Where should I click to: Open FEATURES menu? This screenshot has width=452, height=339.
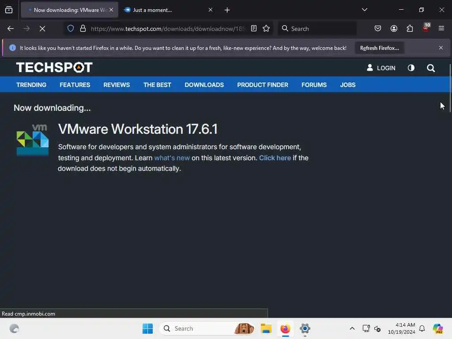coord(75,85)
